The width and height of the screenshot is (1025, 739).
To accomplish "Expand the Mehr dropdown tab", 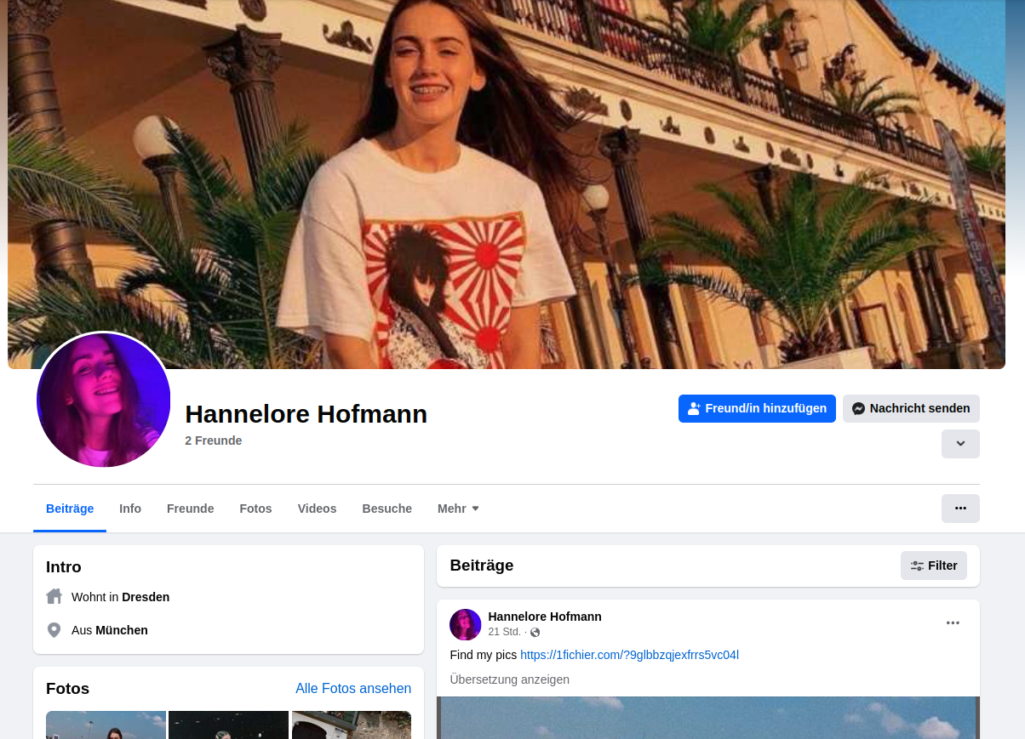I will click(x=458, y=509).
